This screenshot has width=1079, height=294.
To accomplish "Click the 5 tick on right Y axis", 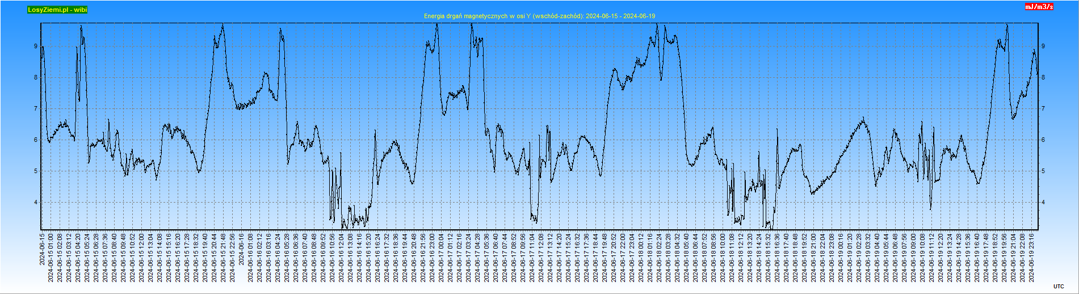I will point(1043,171).
